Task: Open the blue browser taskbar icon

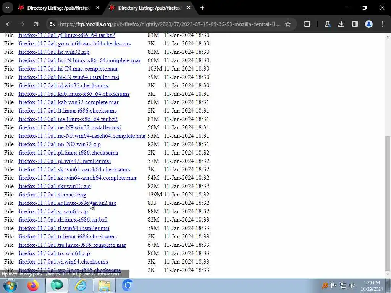Action: [x=128, y=285]
